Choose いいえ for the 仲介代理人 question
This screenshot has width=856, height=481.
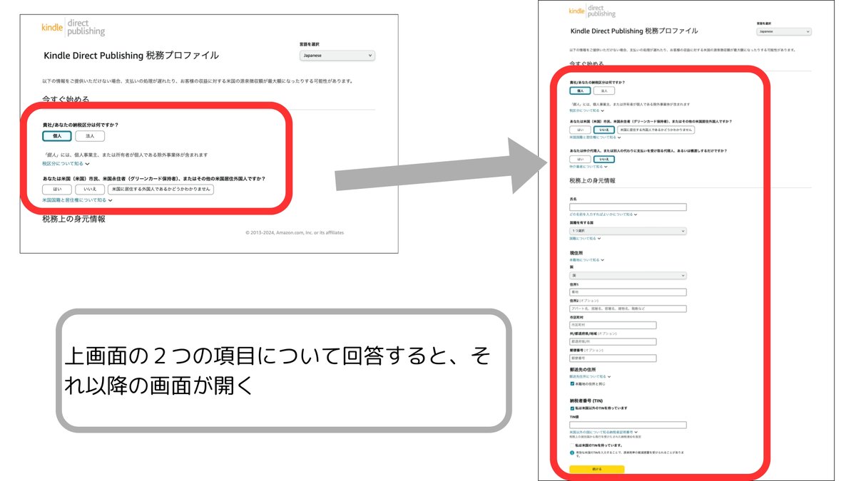603,159
